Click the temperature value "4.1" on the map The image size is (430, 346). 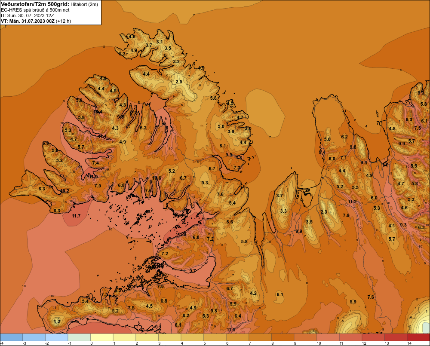392,226
